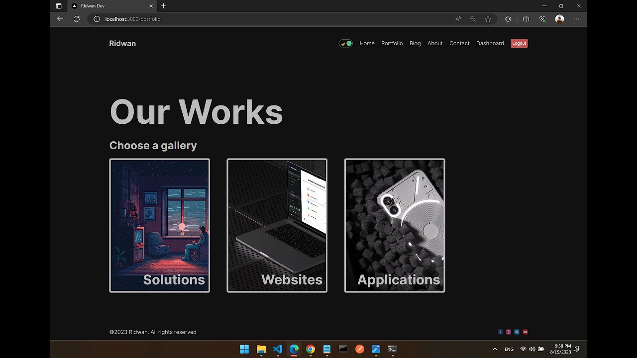Open the Settings and more menu

[x=576, y=19]
